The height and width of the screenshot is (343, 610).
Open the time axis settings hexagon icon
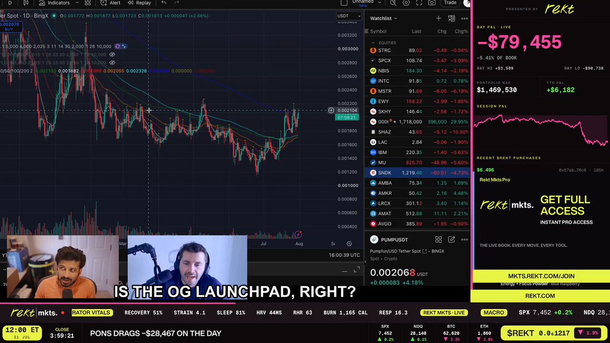click(349, 244)
